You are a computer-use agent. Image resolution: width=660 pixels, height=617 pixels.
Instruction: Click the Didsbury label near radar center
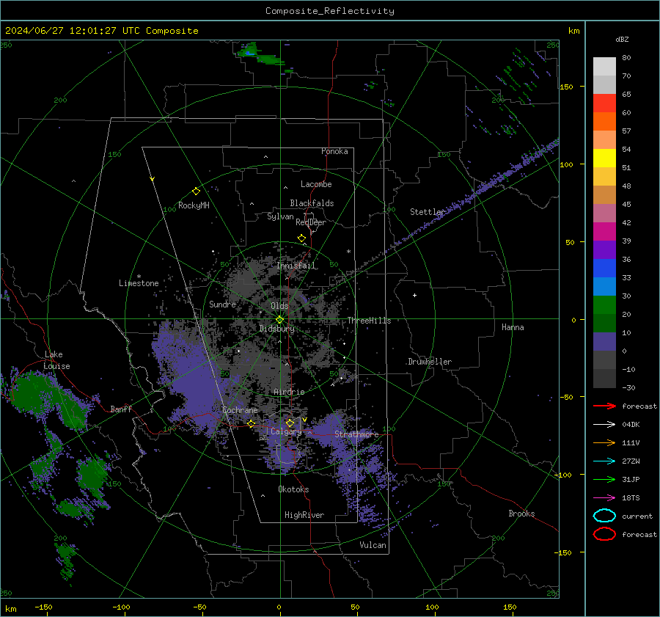pyautogui.click(x=276, y=329)
